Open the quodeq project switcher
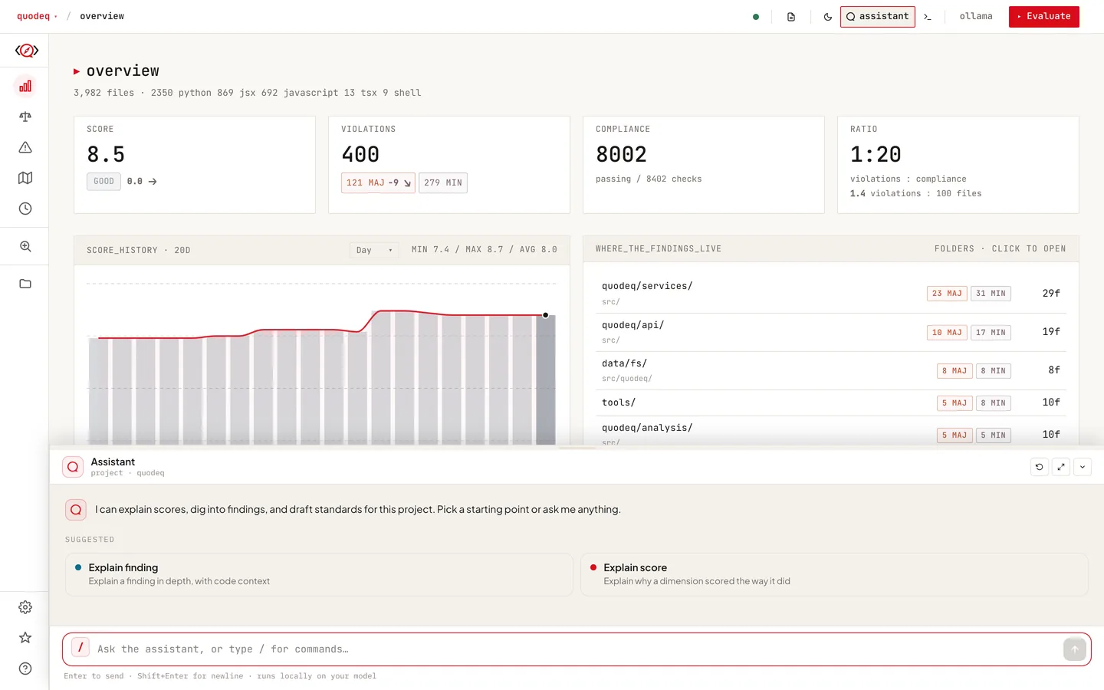Screen dimensions: 1104x690 pos(37,16)
